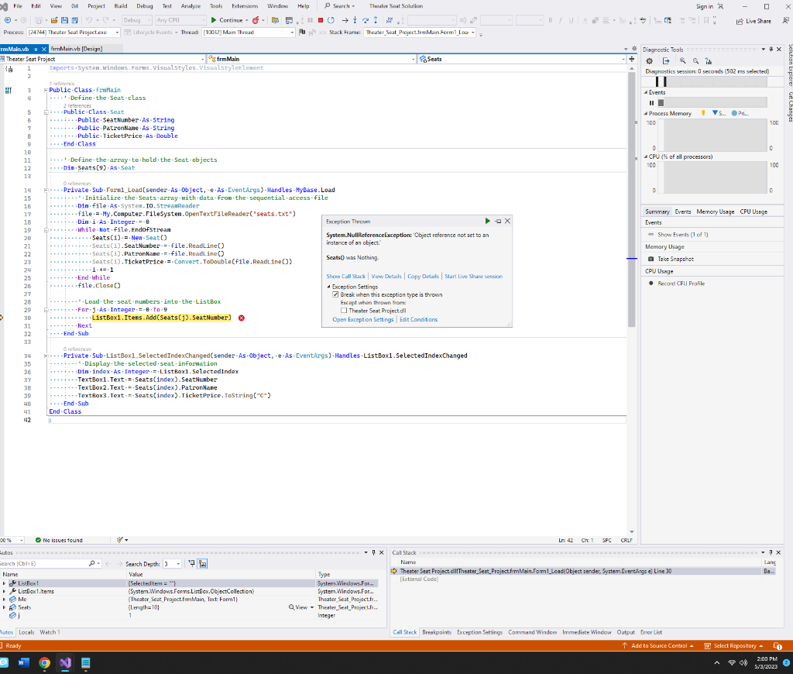This screenshot has height=674, width=793.
Task: Click the Restart debugging icon
Action: pyautogui.click(x=331, y=20)
